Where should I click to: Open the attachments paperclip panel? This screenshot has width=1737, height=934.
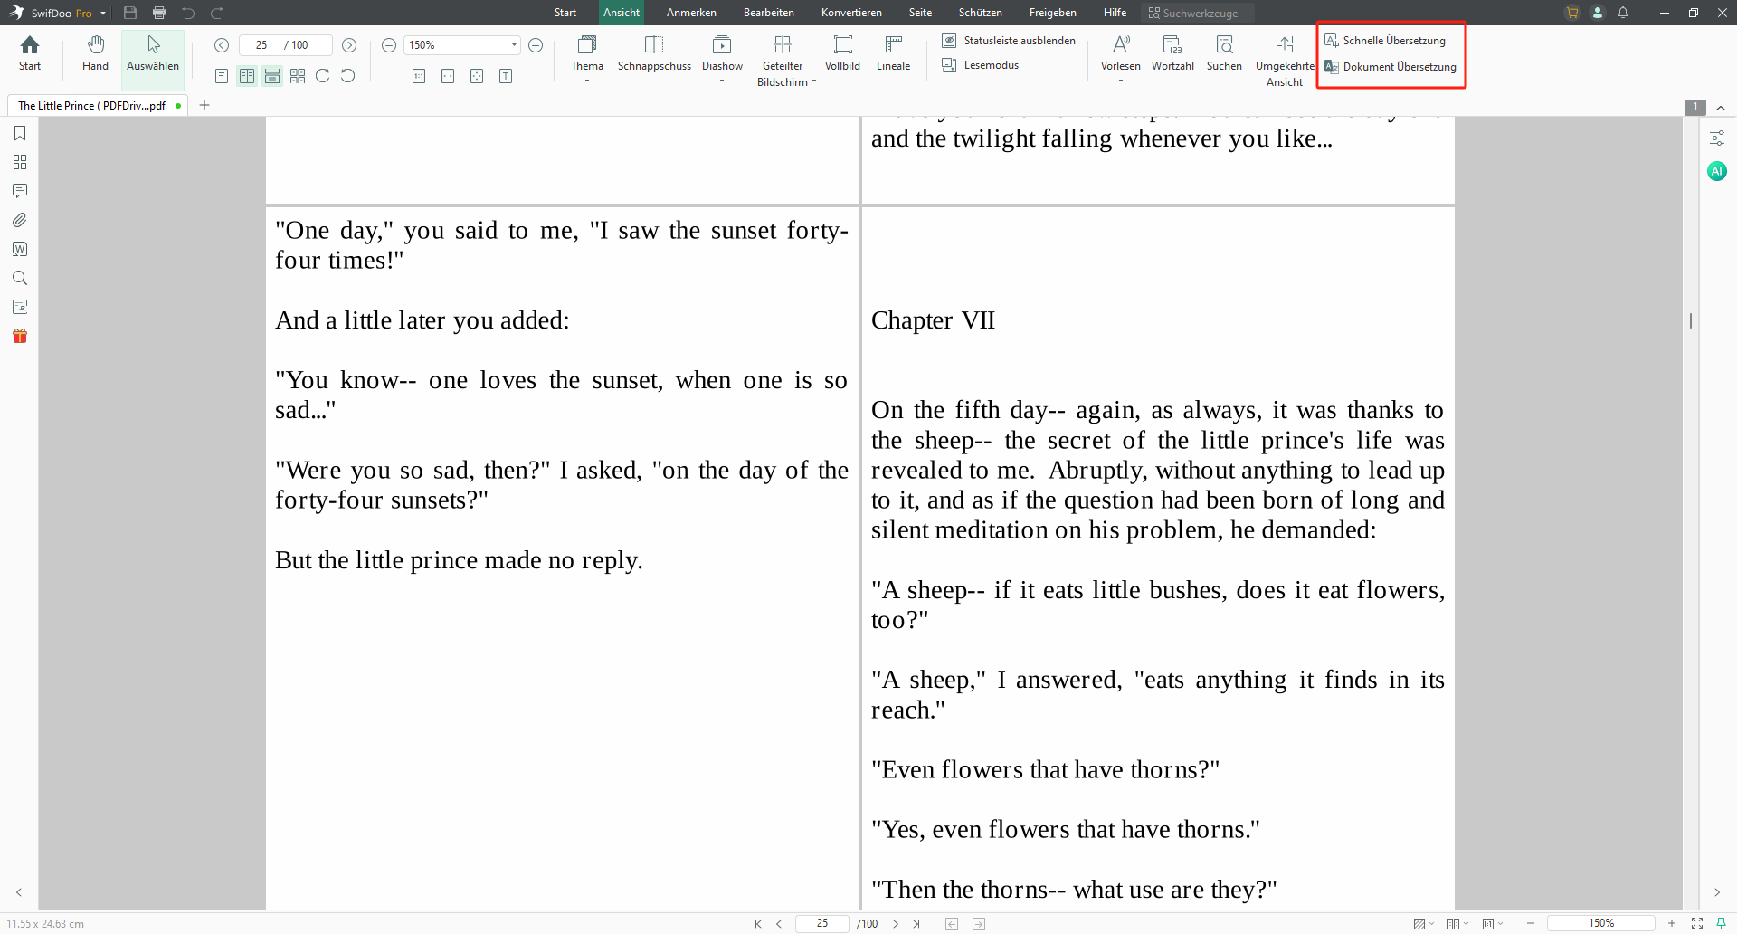coord(20,220)
